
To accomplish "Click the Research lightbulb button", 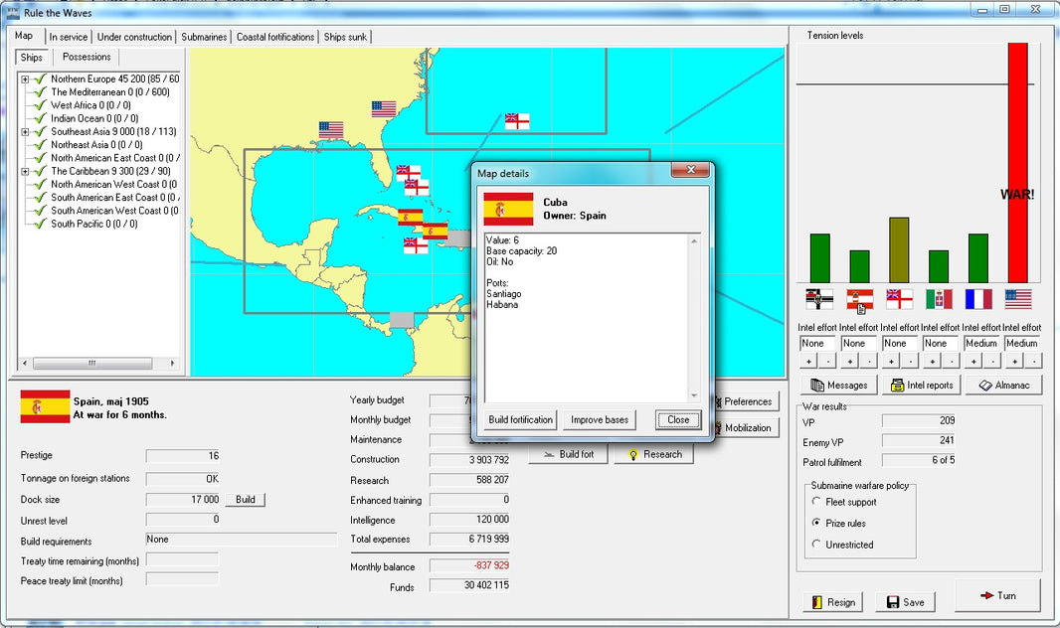I will 653,454.
